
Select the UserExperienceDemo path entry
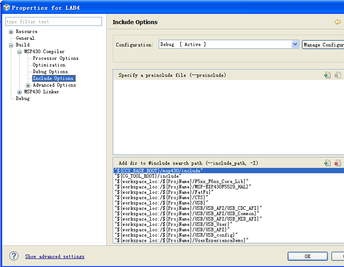click(229, 240)
